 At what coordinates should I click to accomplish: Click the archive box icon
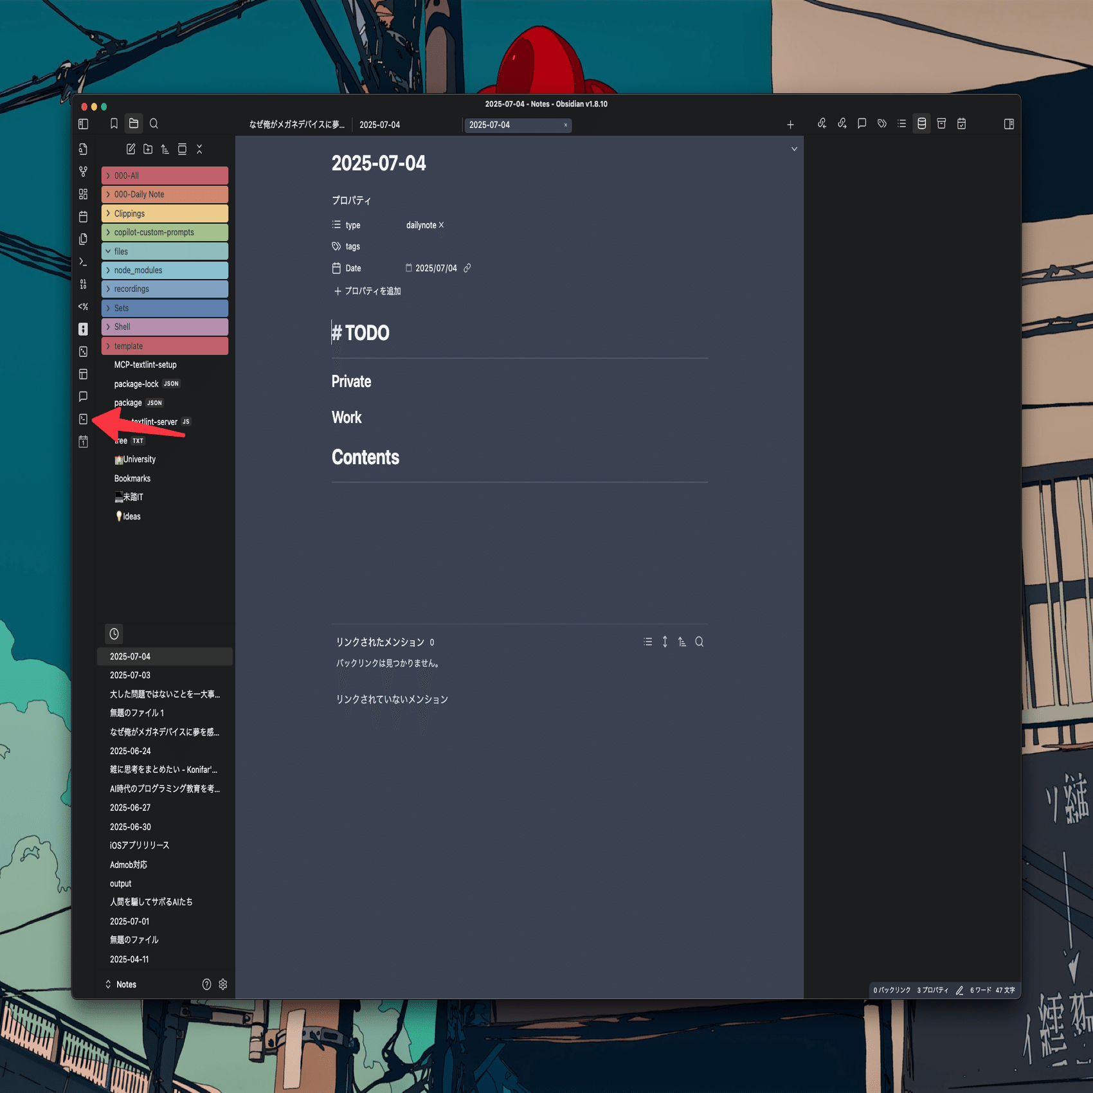tap(941, 123)
